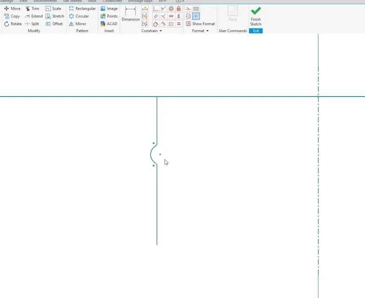Toggle Centerline format

(188, 16)
